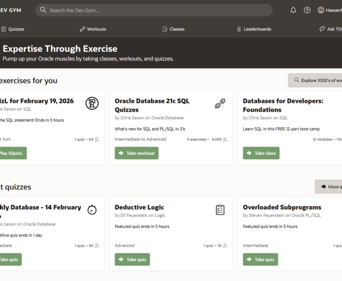Click the person icon next to 4,093
The height and width of the screenshot is (281, 342).
click(x=225, y=139)
